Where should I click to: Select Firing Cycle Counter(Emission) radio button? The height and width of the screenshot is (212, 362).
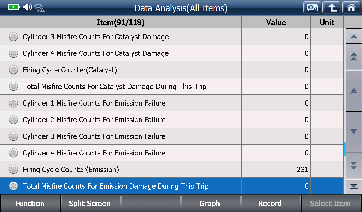click(x=13, y=170)
